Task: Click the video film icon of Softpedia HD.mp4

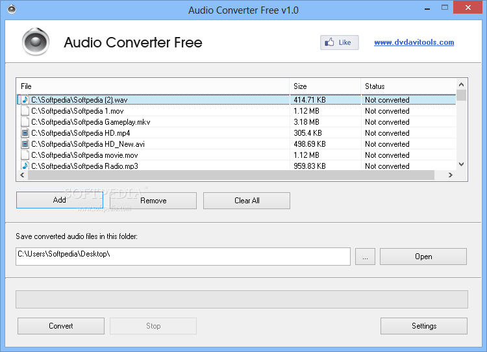Action: point(25,133)
